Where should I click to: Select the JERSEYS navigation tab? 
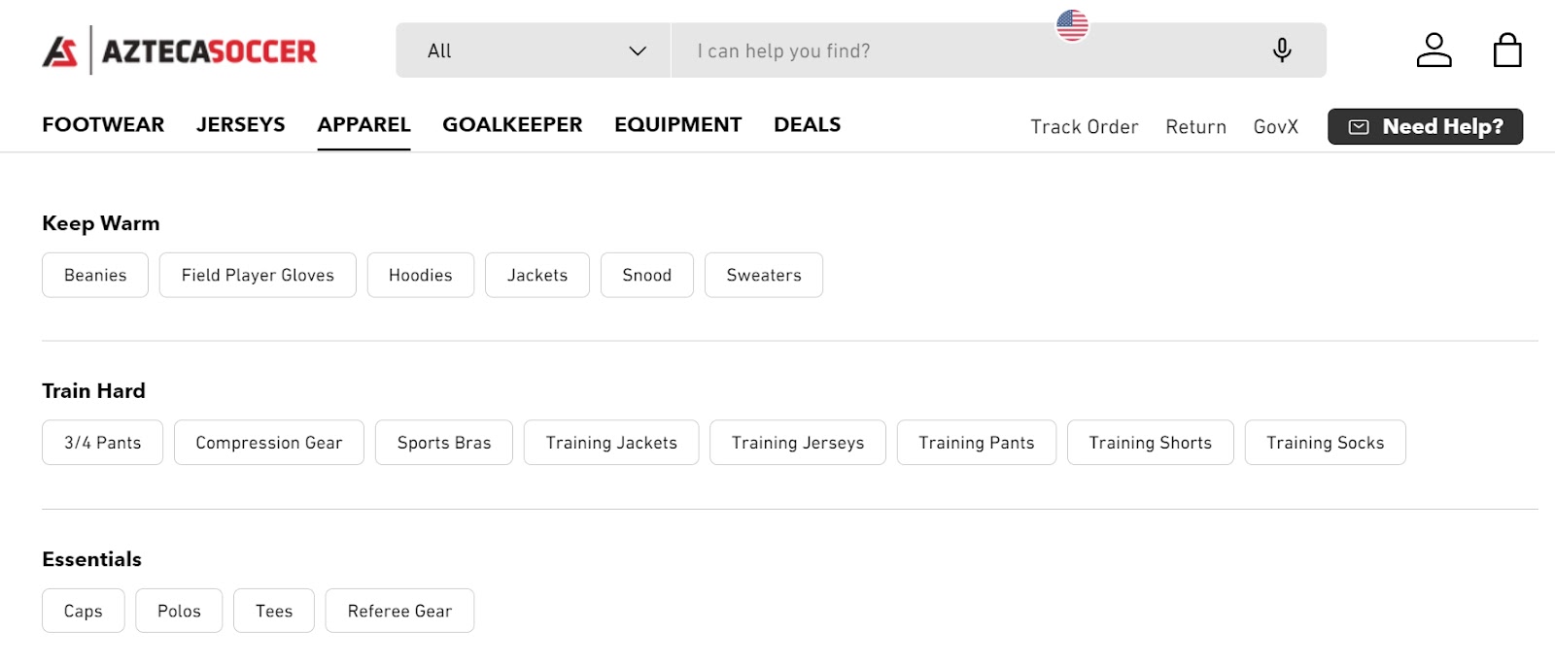click(241, 124)
